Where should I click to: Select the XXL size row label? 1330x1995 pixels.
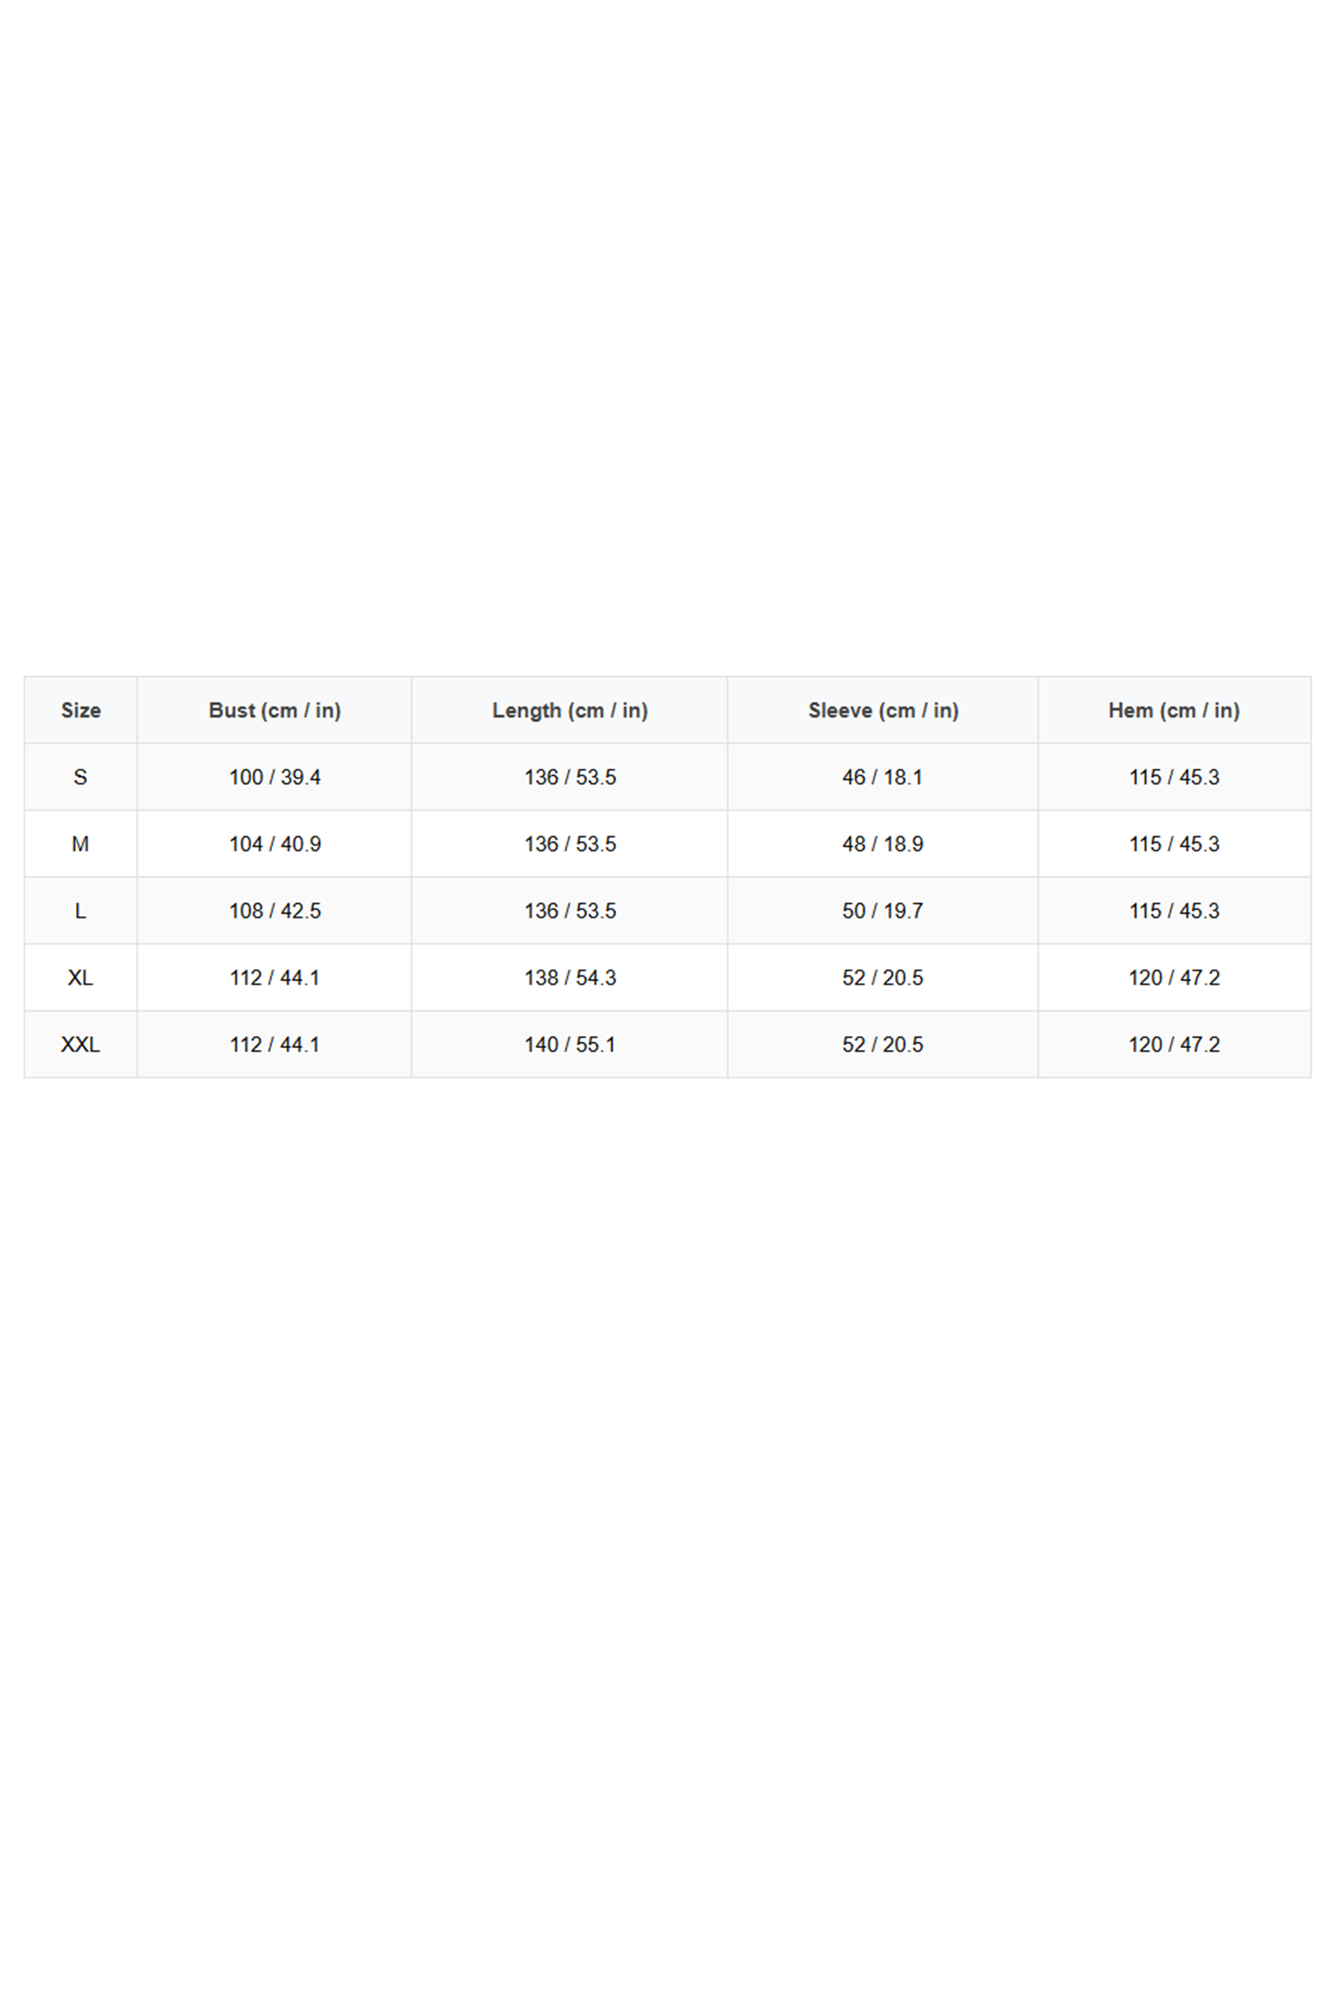click(x=80, y=1045)
